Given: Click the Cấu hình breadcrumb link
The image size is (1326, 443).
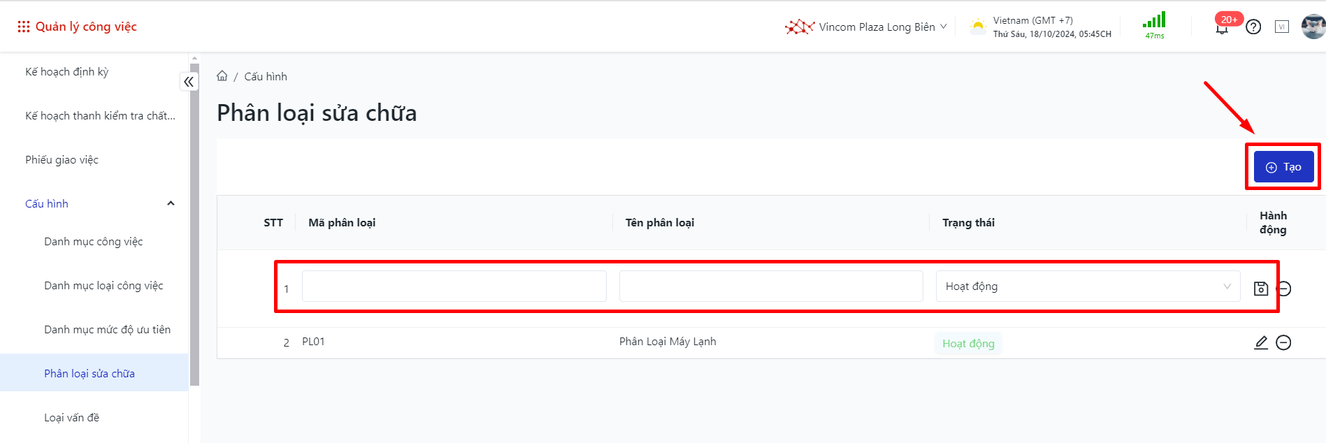Looking at the screenshot, I should tap(266, 77).
